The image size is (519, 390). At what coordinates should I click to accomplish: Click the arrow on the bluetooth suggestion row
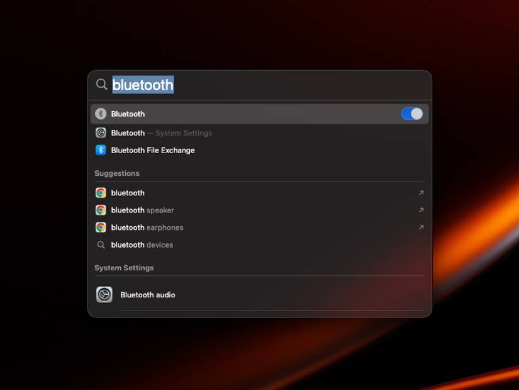point(421,193)
